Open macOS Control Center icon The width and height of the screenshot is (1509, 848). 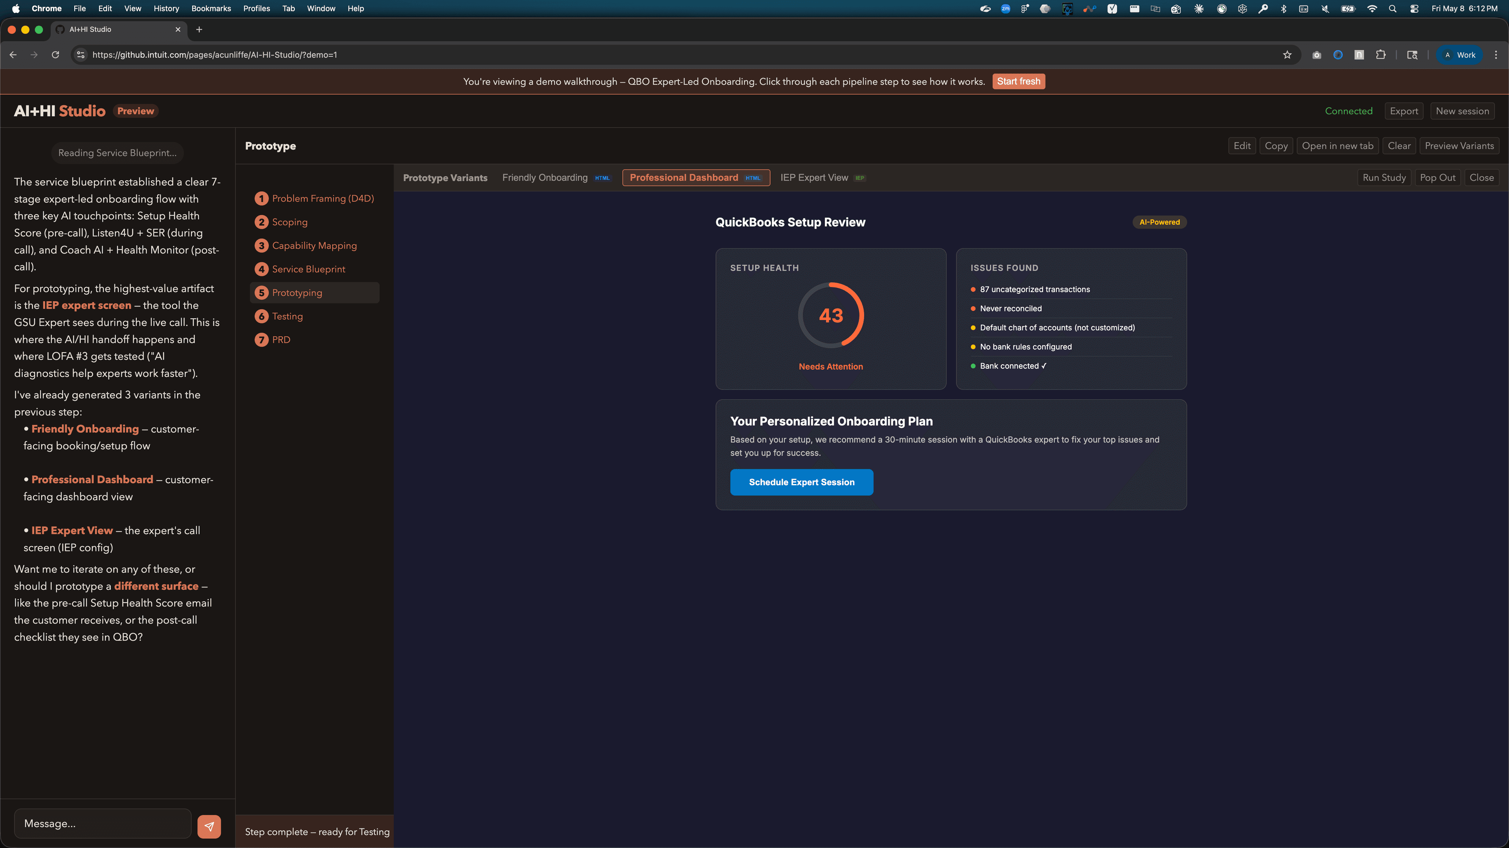pos(1414,8)
